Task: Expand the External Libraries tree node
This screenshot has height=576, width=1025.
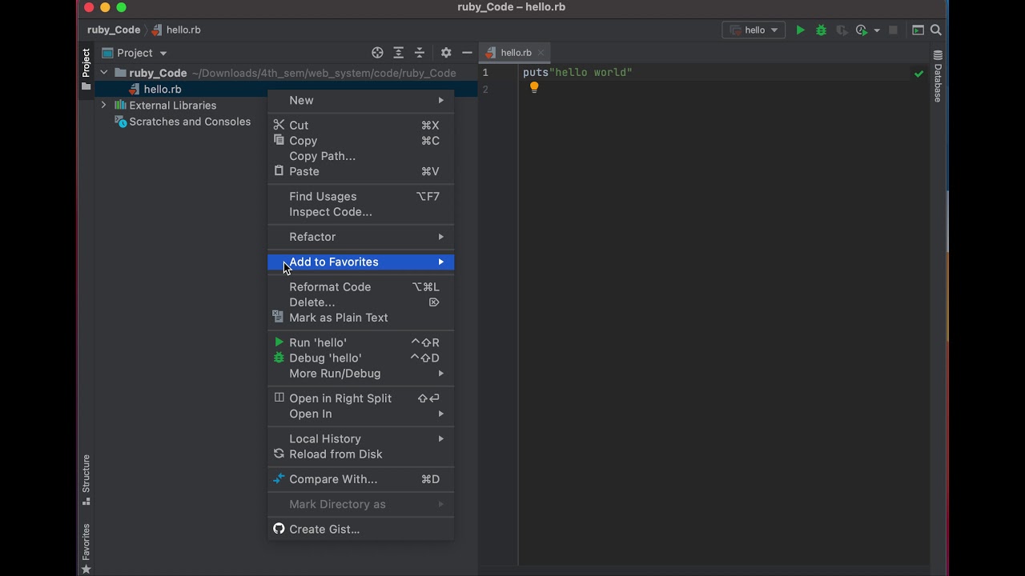Action: [103, 105]
